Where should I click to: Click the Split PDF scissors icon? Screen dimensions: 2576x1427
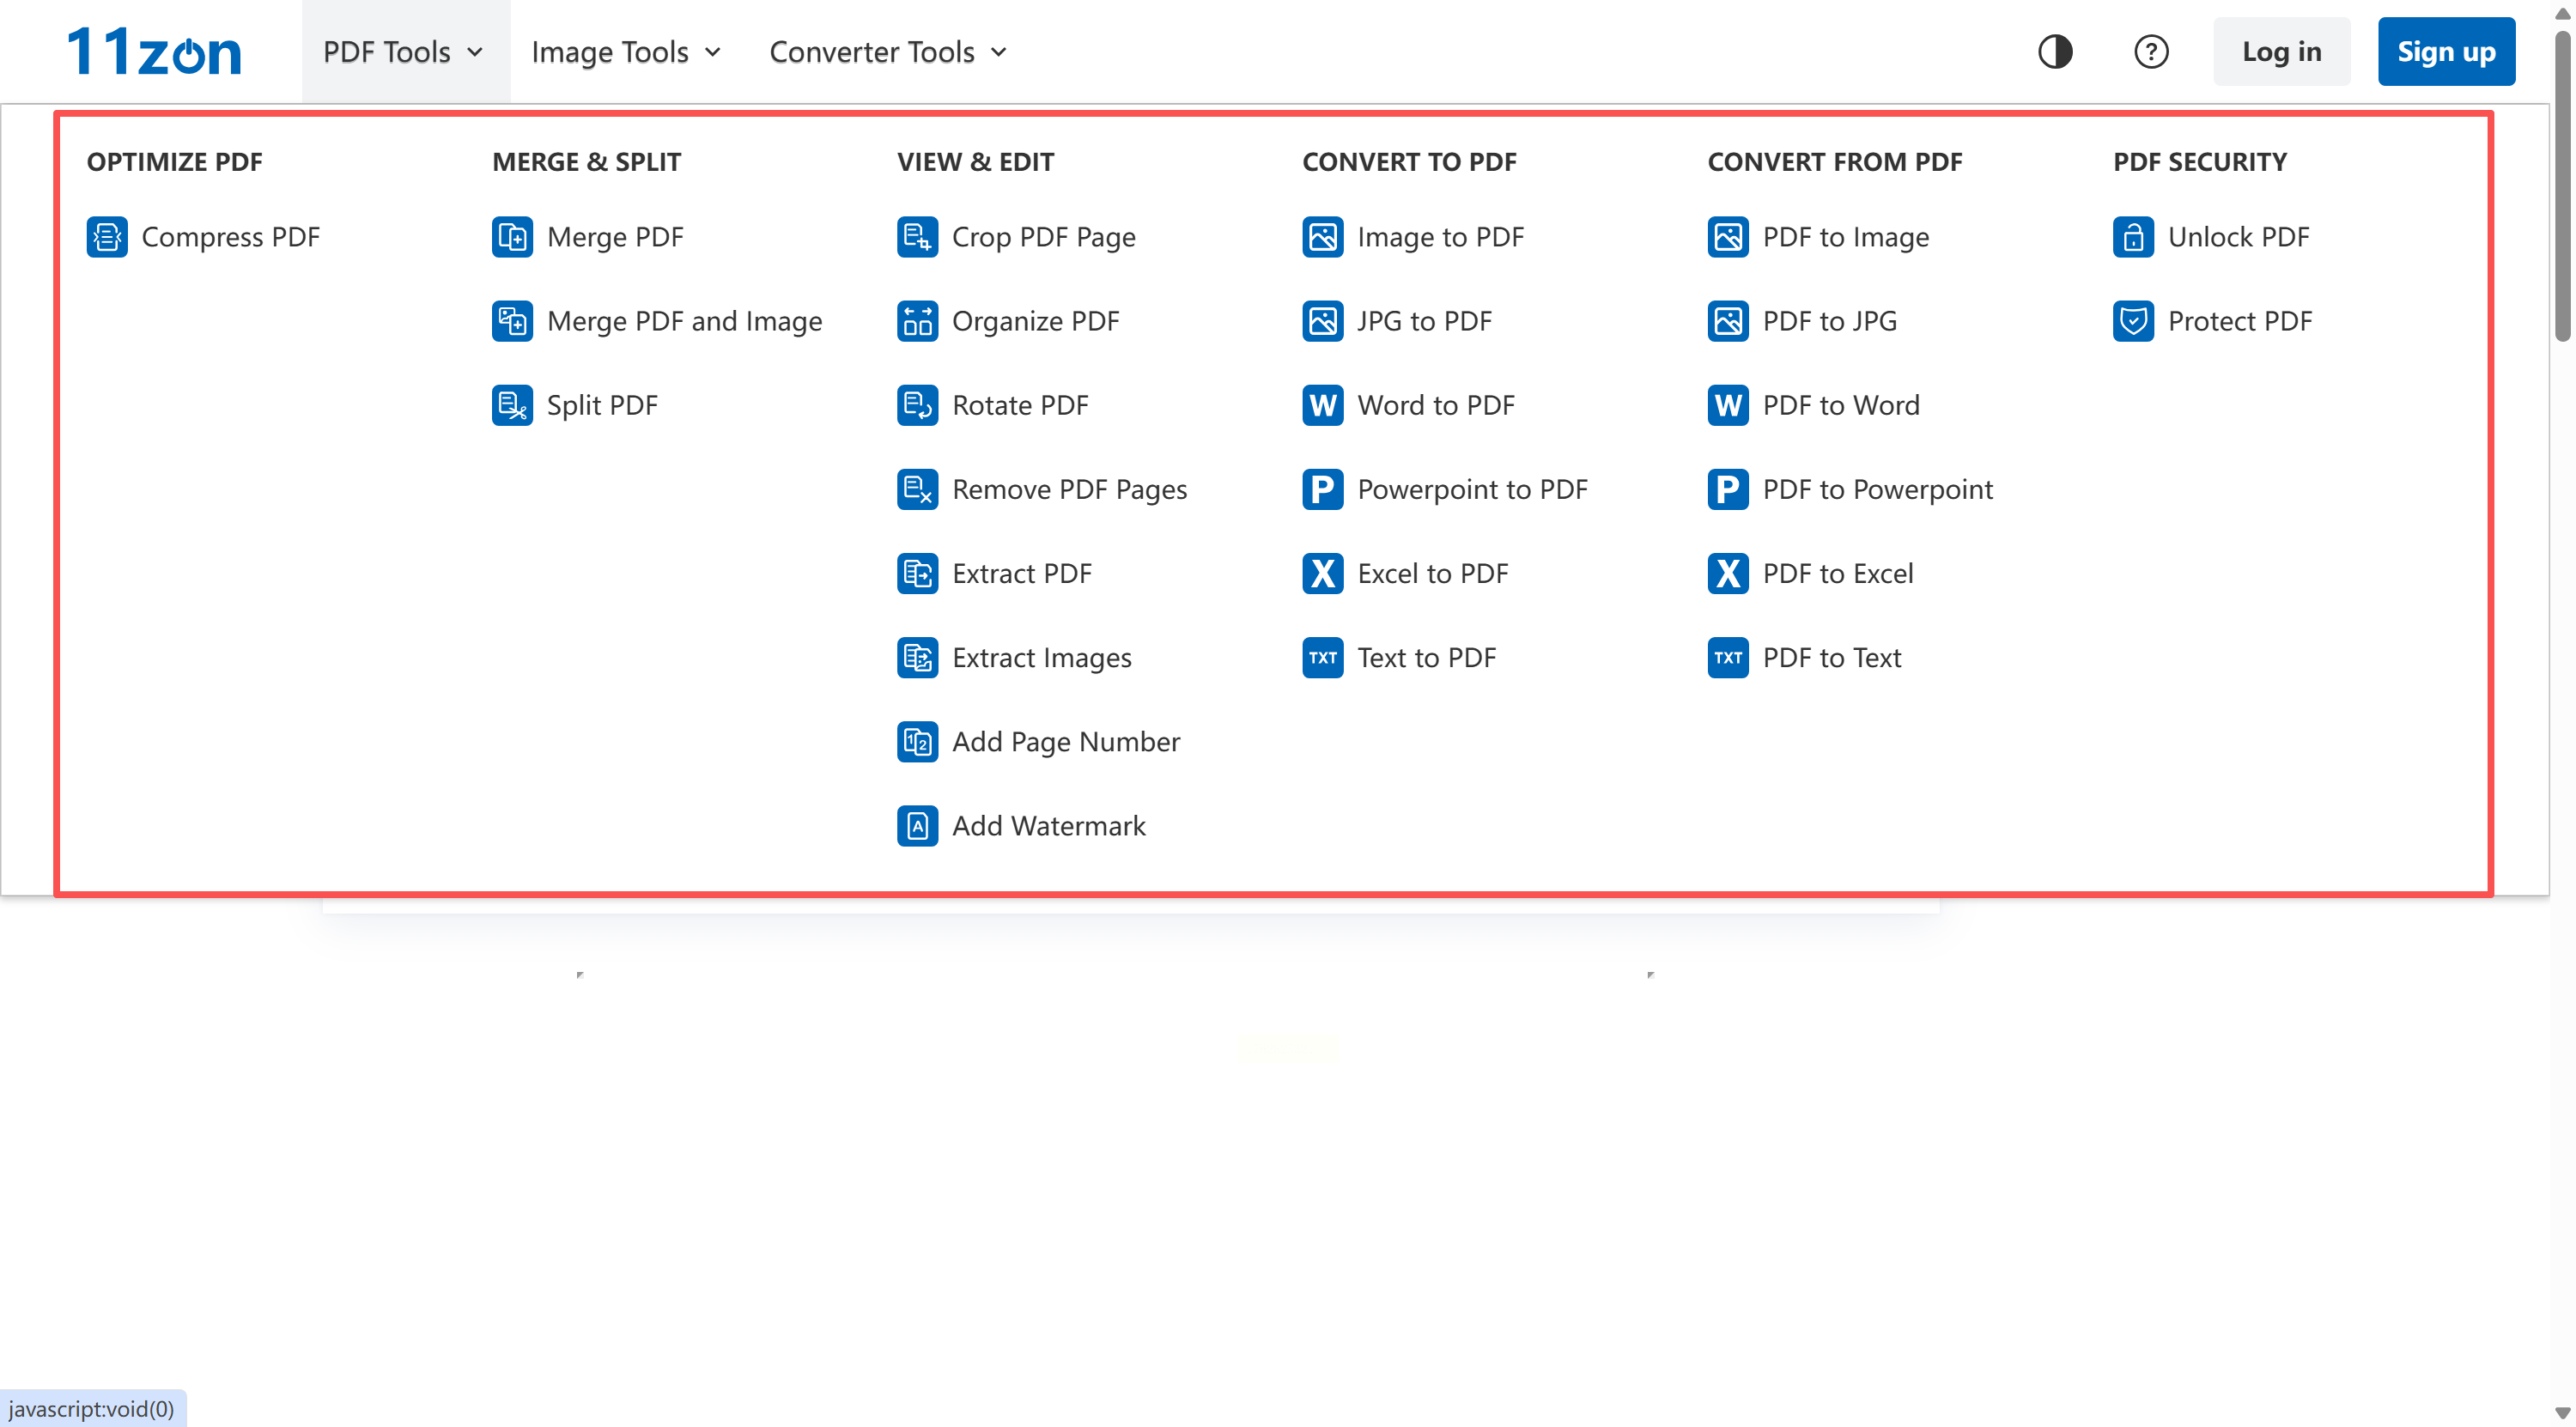pos(512,405)
